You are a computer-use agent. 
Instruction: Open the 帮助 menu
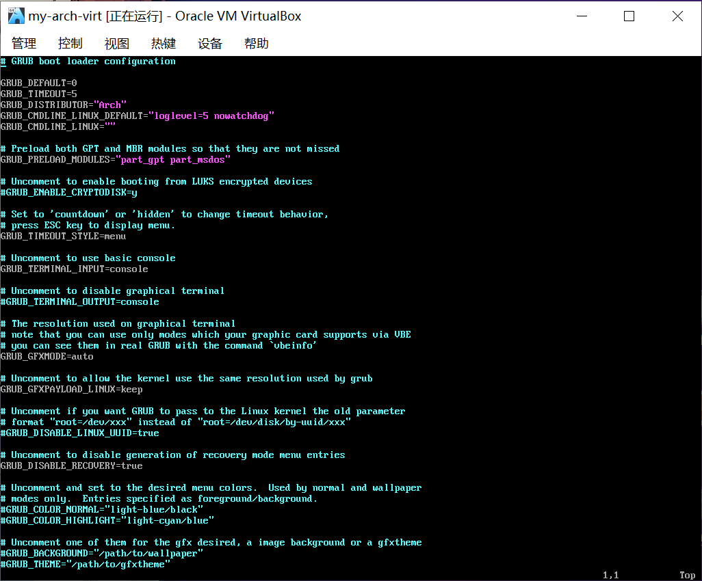coord(256,43)
